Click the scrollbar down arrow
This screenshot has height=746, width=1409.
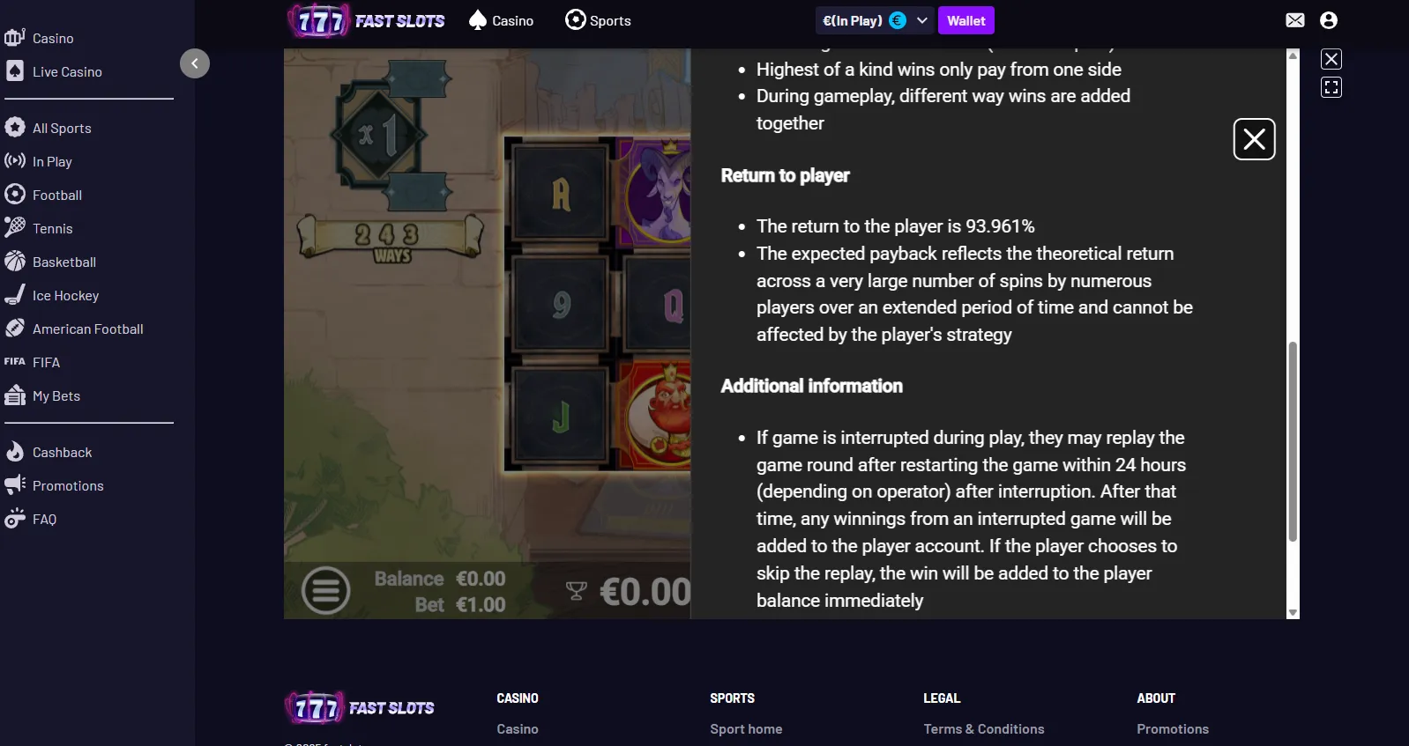[1293, 612]
